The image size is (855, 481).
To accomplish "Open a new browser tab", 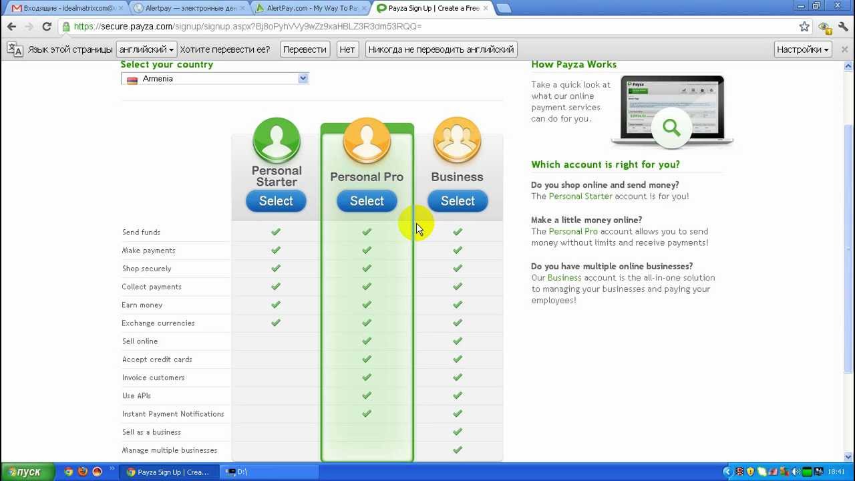I will (504, 8).
